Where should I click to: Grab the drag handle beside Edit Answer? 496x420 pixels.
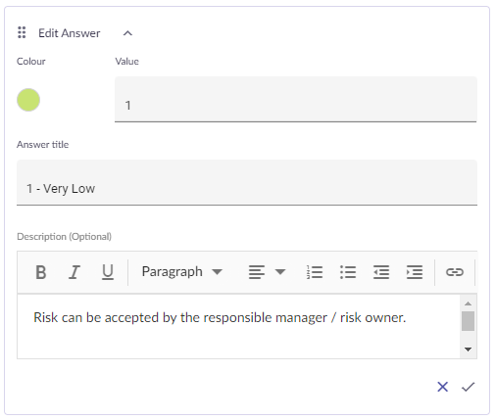[x=22, y=32]
